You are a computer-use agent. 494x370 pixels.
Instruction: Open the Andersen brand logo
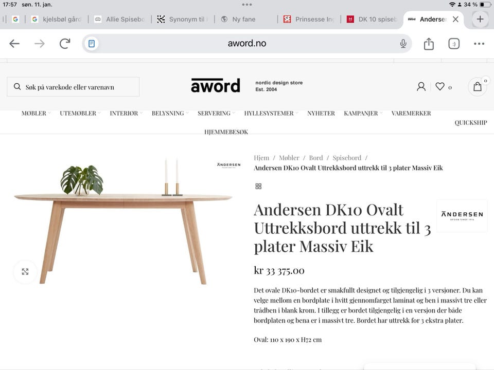462,215
